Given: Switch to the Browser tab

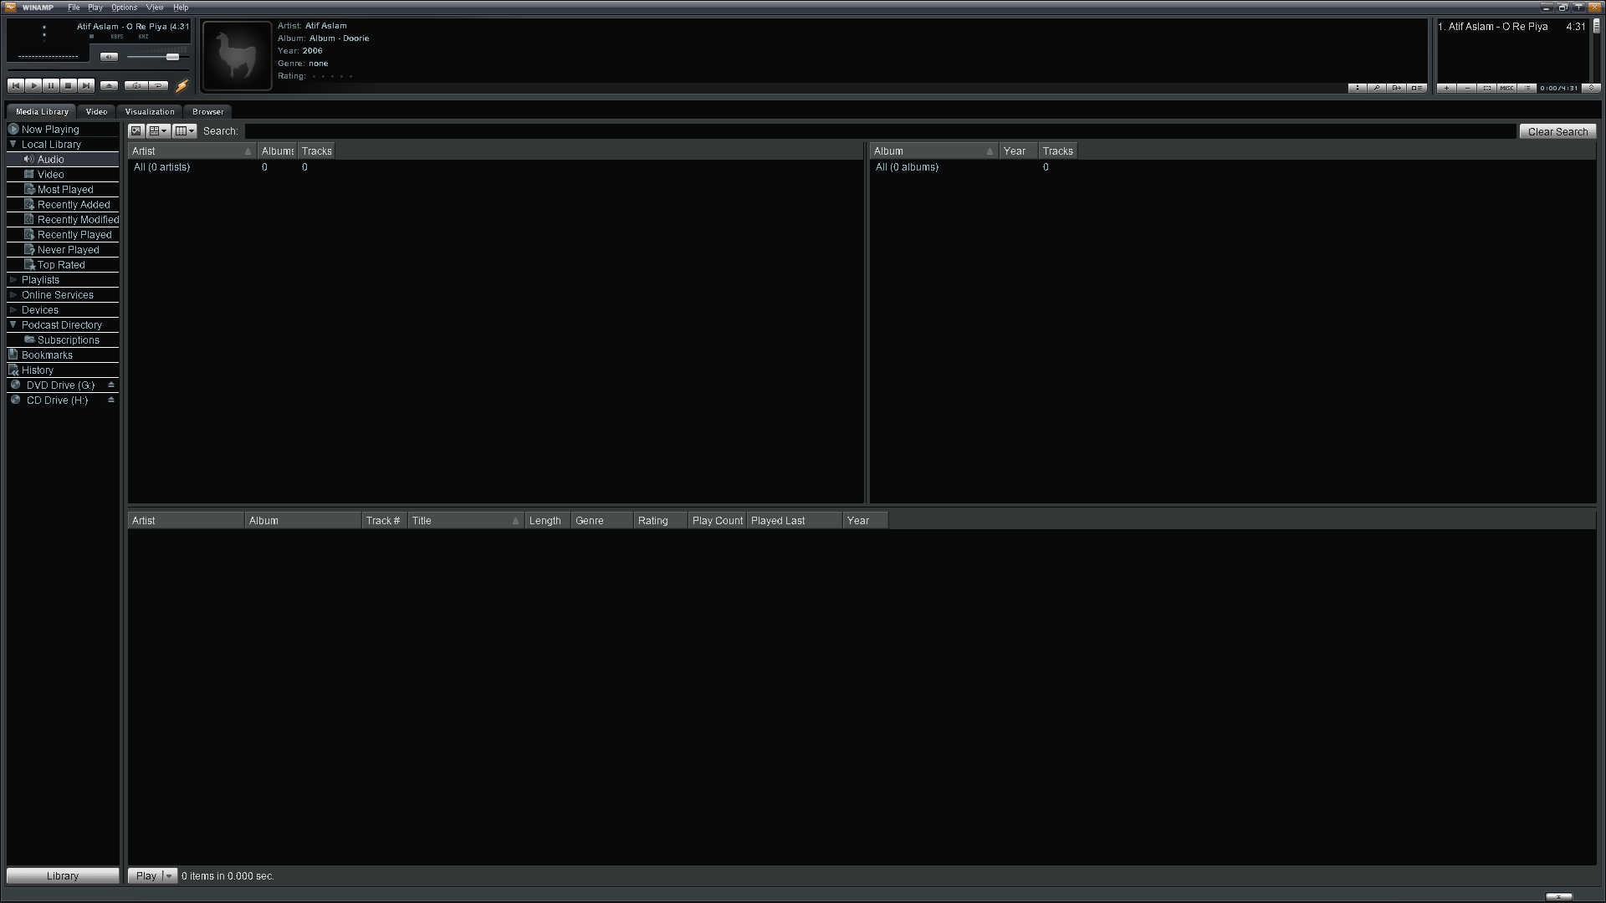Looking at the screenshot, I should click(x=207, y=111).
